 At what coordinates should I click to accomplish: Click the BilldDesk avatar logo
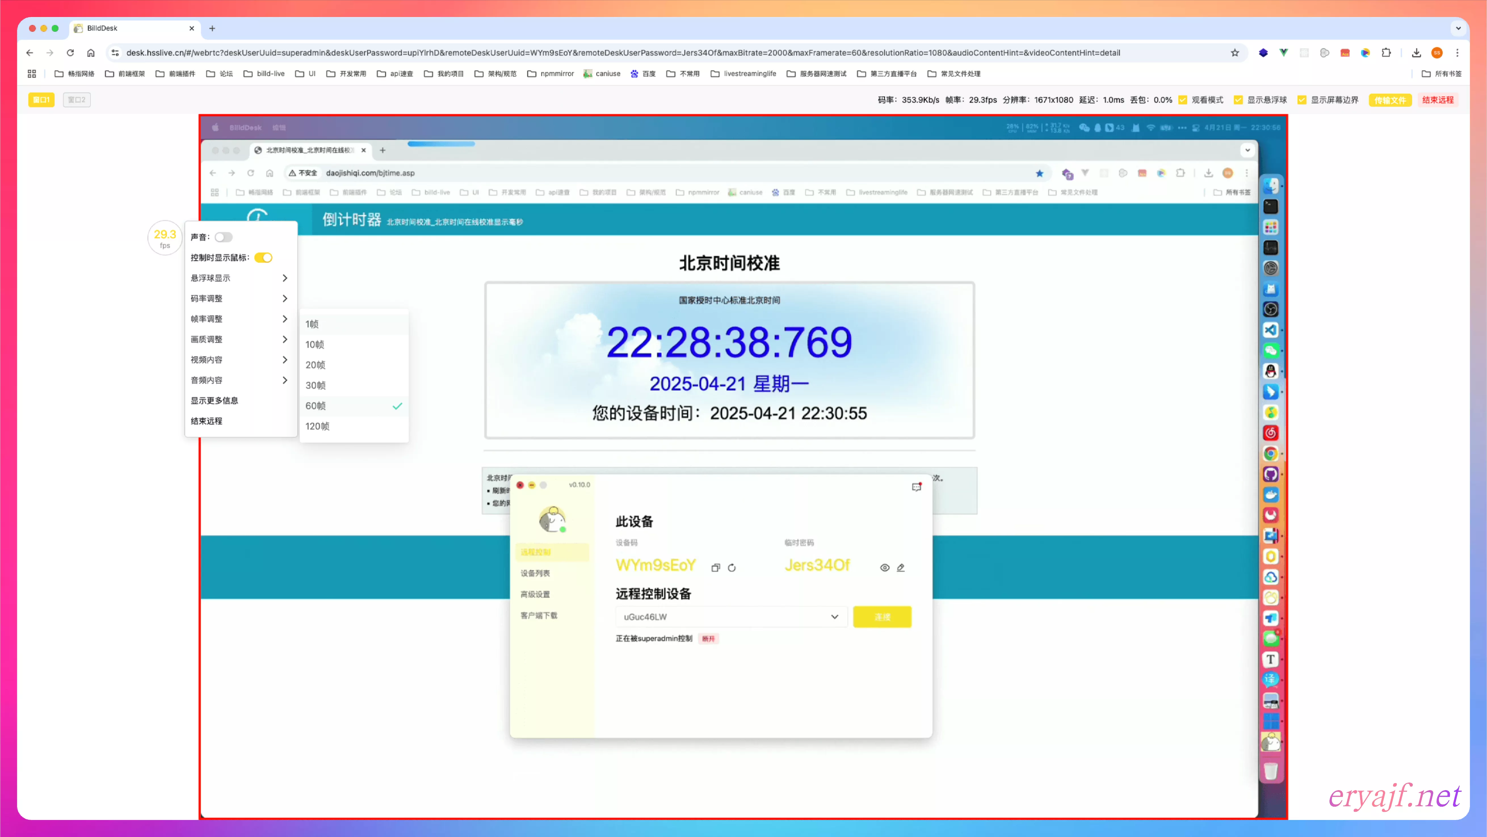click(x=553, y=519)
